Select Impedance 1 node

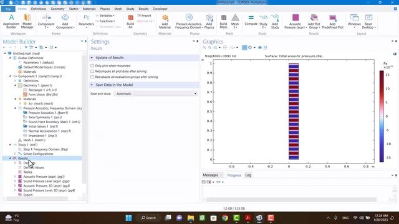42,136
